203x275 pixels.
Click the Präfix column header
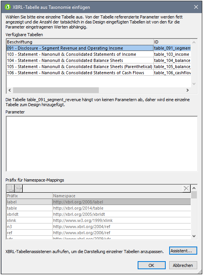point(30,196)
